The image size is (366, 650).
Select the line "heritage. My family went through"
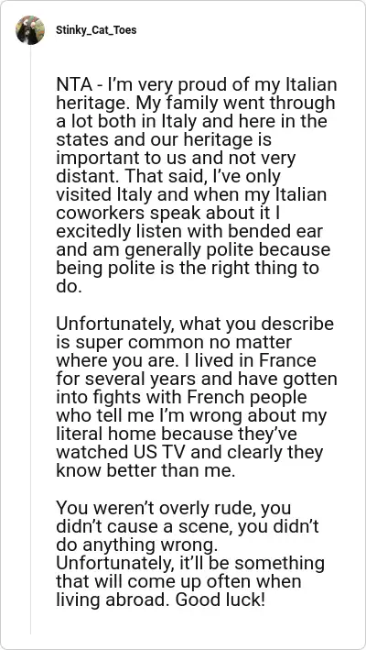[x=195, y=104]
